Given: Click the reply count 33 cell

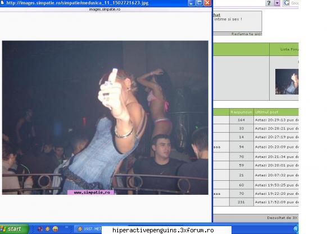Looking at the screenshot, I should 241,128.
